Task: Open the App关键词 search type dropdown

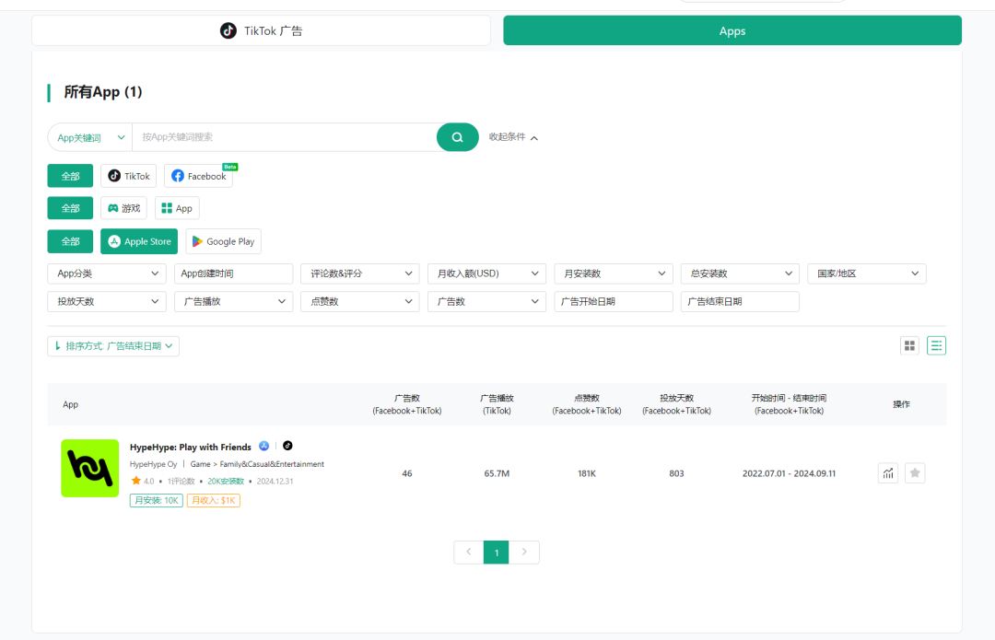Action: pos(90,137)
